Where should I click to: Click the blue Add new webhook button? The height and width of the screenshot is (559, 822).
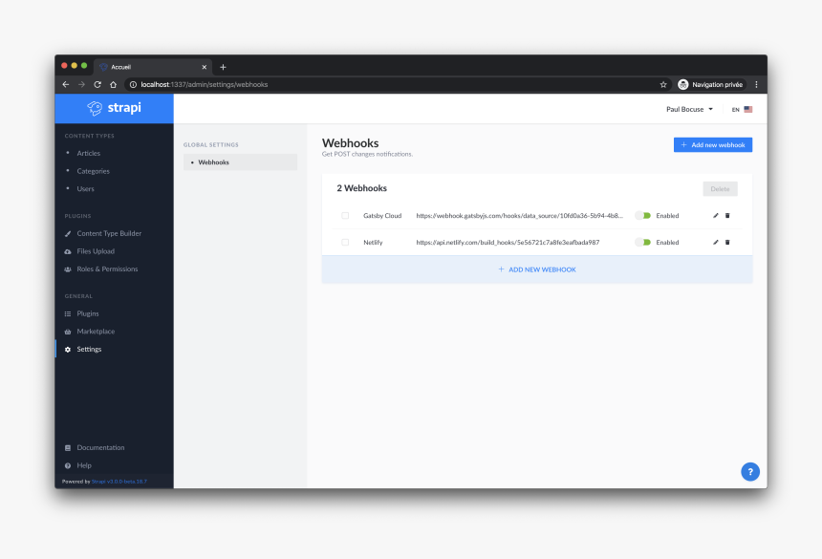[713, 144]
